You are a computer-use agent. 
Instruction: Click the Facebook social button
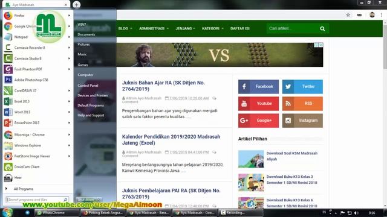(258, 87)
